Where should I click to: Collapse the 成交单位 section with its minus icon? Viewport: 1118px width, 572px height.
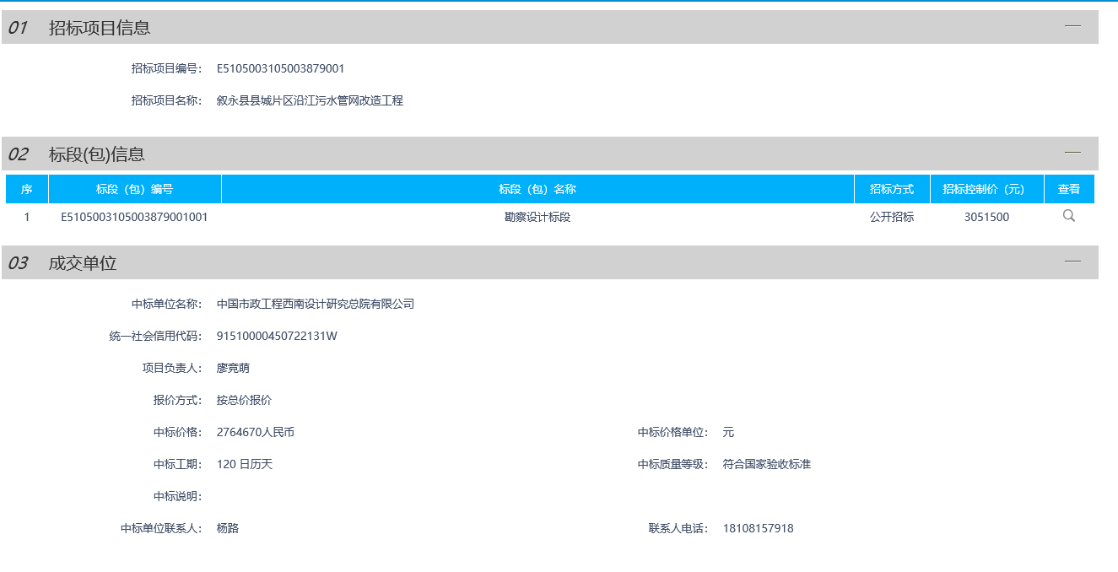[1072, 262]
